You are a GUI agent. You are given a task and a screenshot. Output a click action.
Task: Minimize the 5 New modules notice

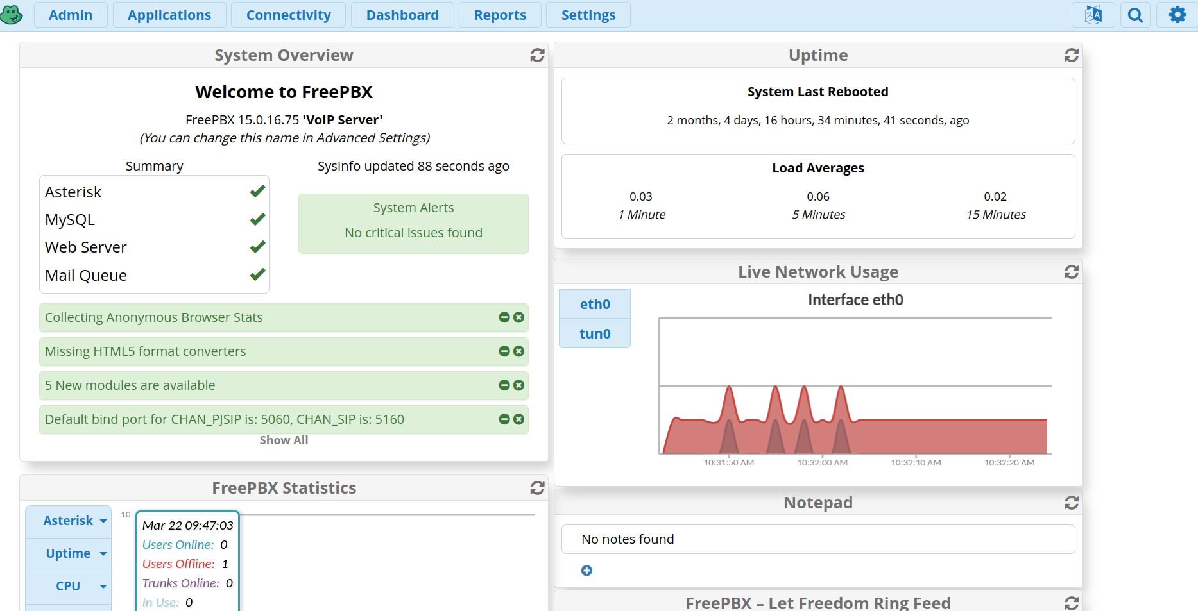click(504, 385)
